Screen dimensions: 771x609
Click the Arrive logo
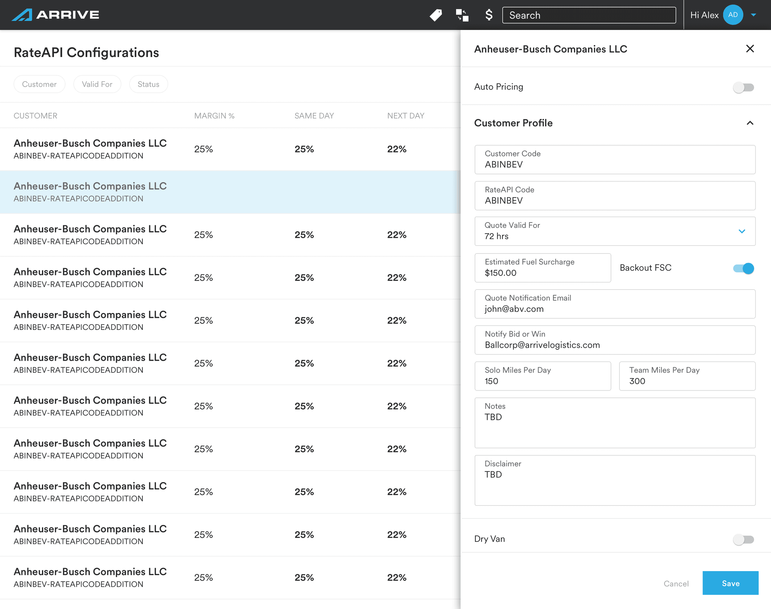click(x=55, y=14)
